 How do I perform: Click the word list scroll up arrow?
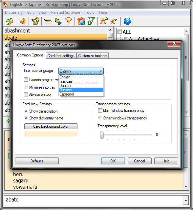tap(110, 30)
